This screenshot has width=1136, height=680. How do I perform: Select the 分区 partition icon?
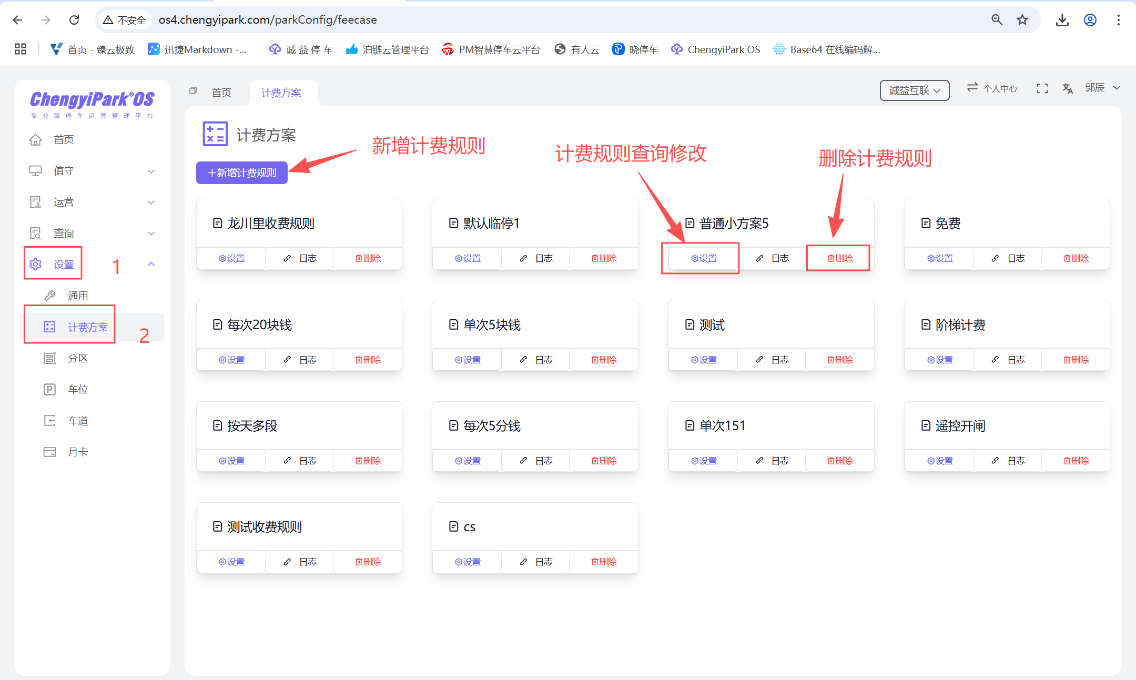coord(49,358)
